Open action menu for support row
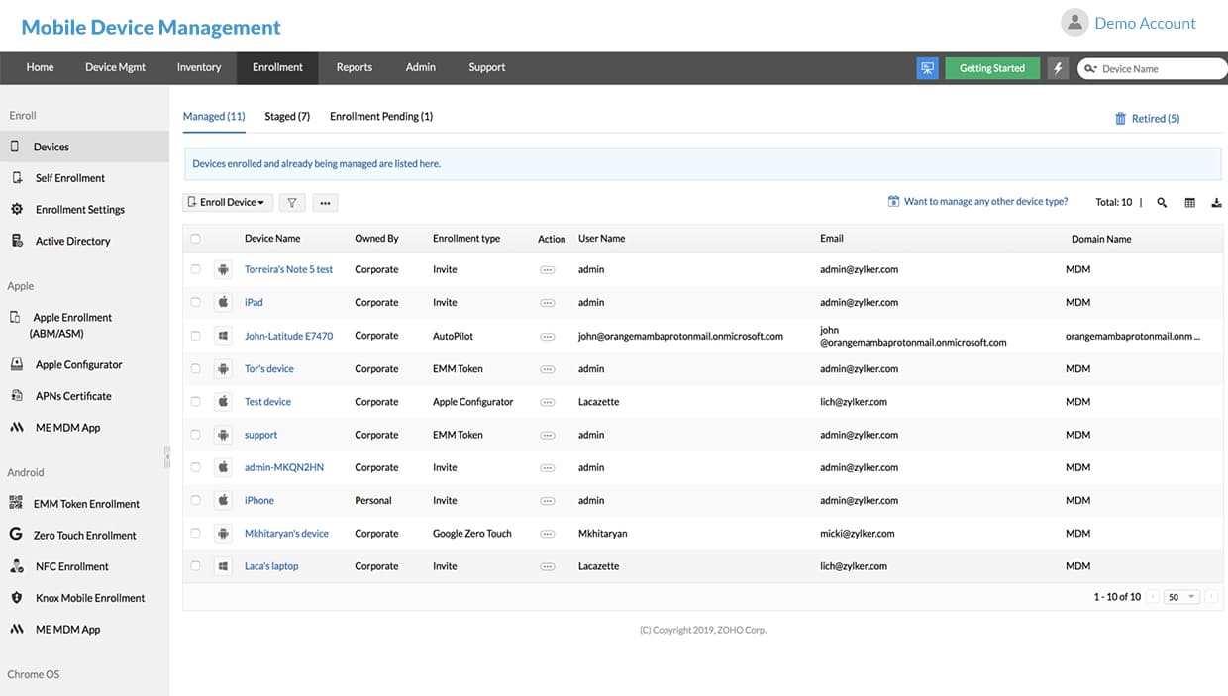Viewport: 1228px width, 696px height. click(547, 435)
